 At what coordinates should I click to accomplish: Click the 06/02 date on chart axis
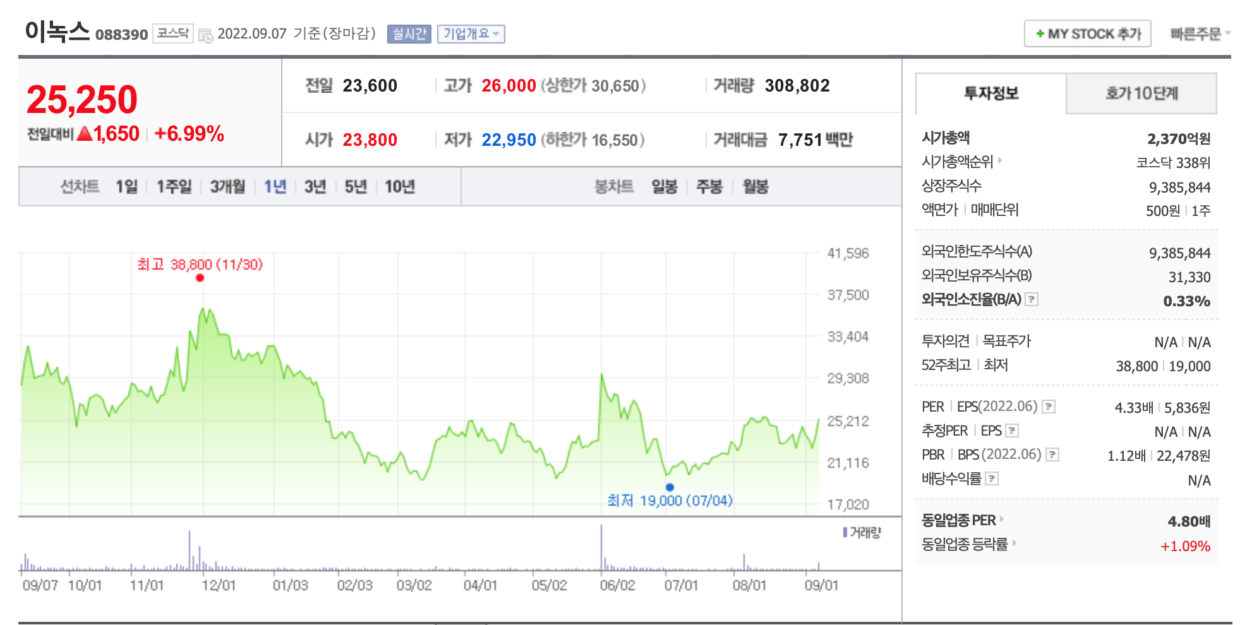tap(617, 585)
